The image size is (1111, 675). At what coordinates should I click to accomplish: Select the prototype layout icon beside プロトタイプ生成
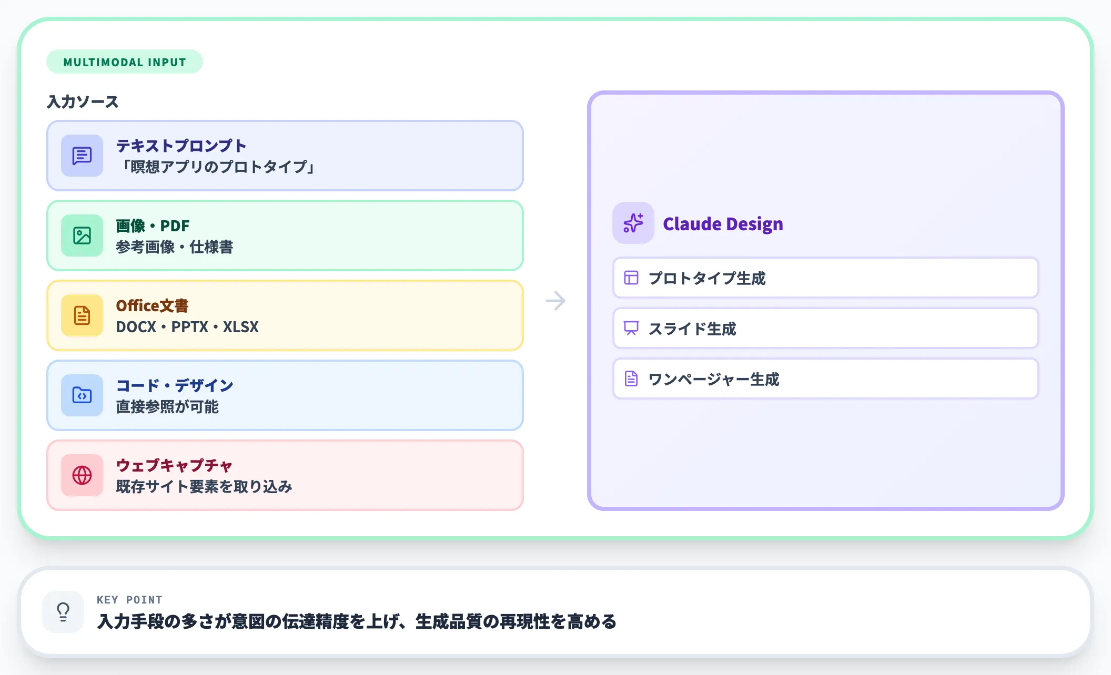(631, 279)
